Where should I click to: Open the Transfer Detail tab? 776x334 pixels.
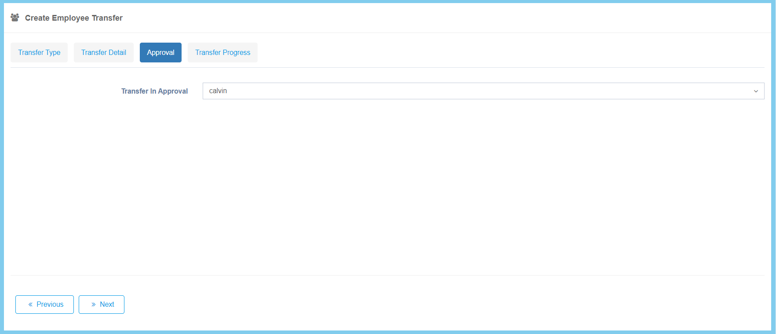tap(104, 52)
